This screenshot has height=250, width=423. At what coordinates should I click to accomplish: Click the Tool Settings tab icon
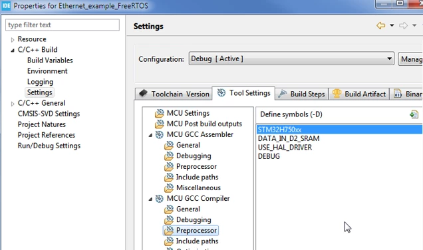[x=221, y=93]
